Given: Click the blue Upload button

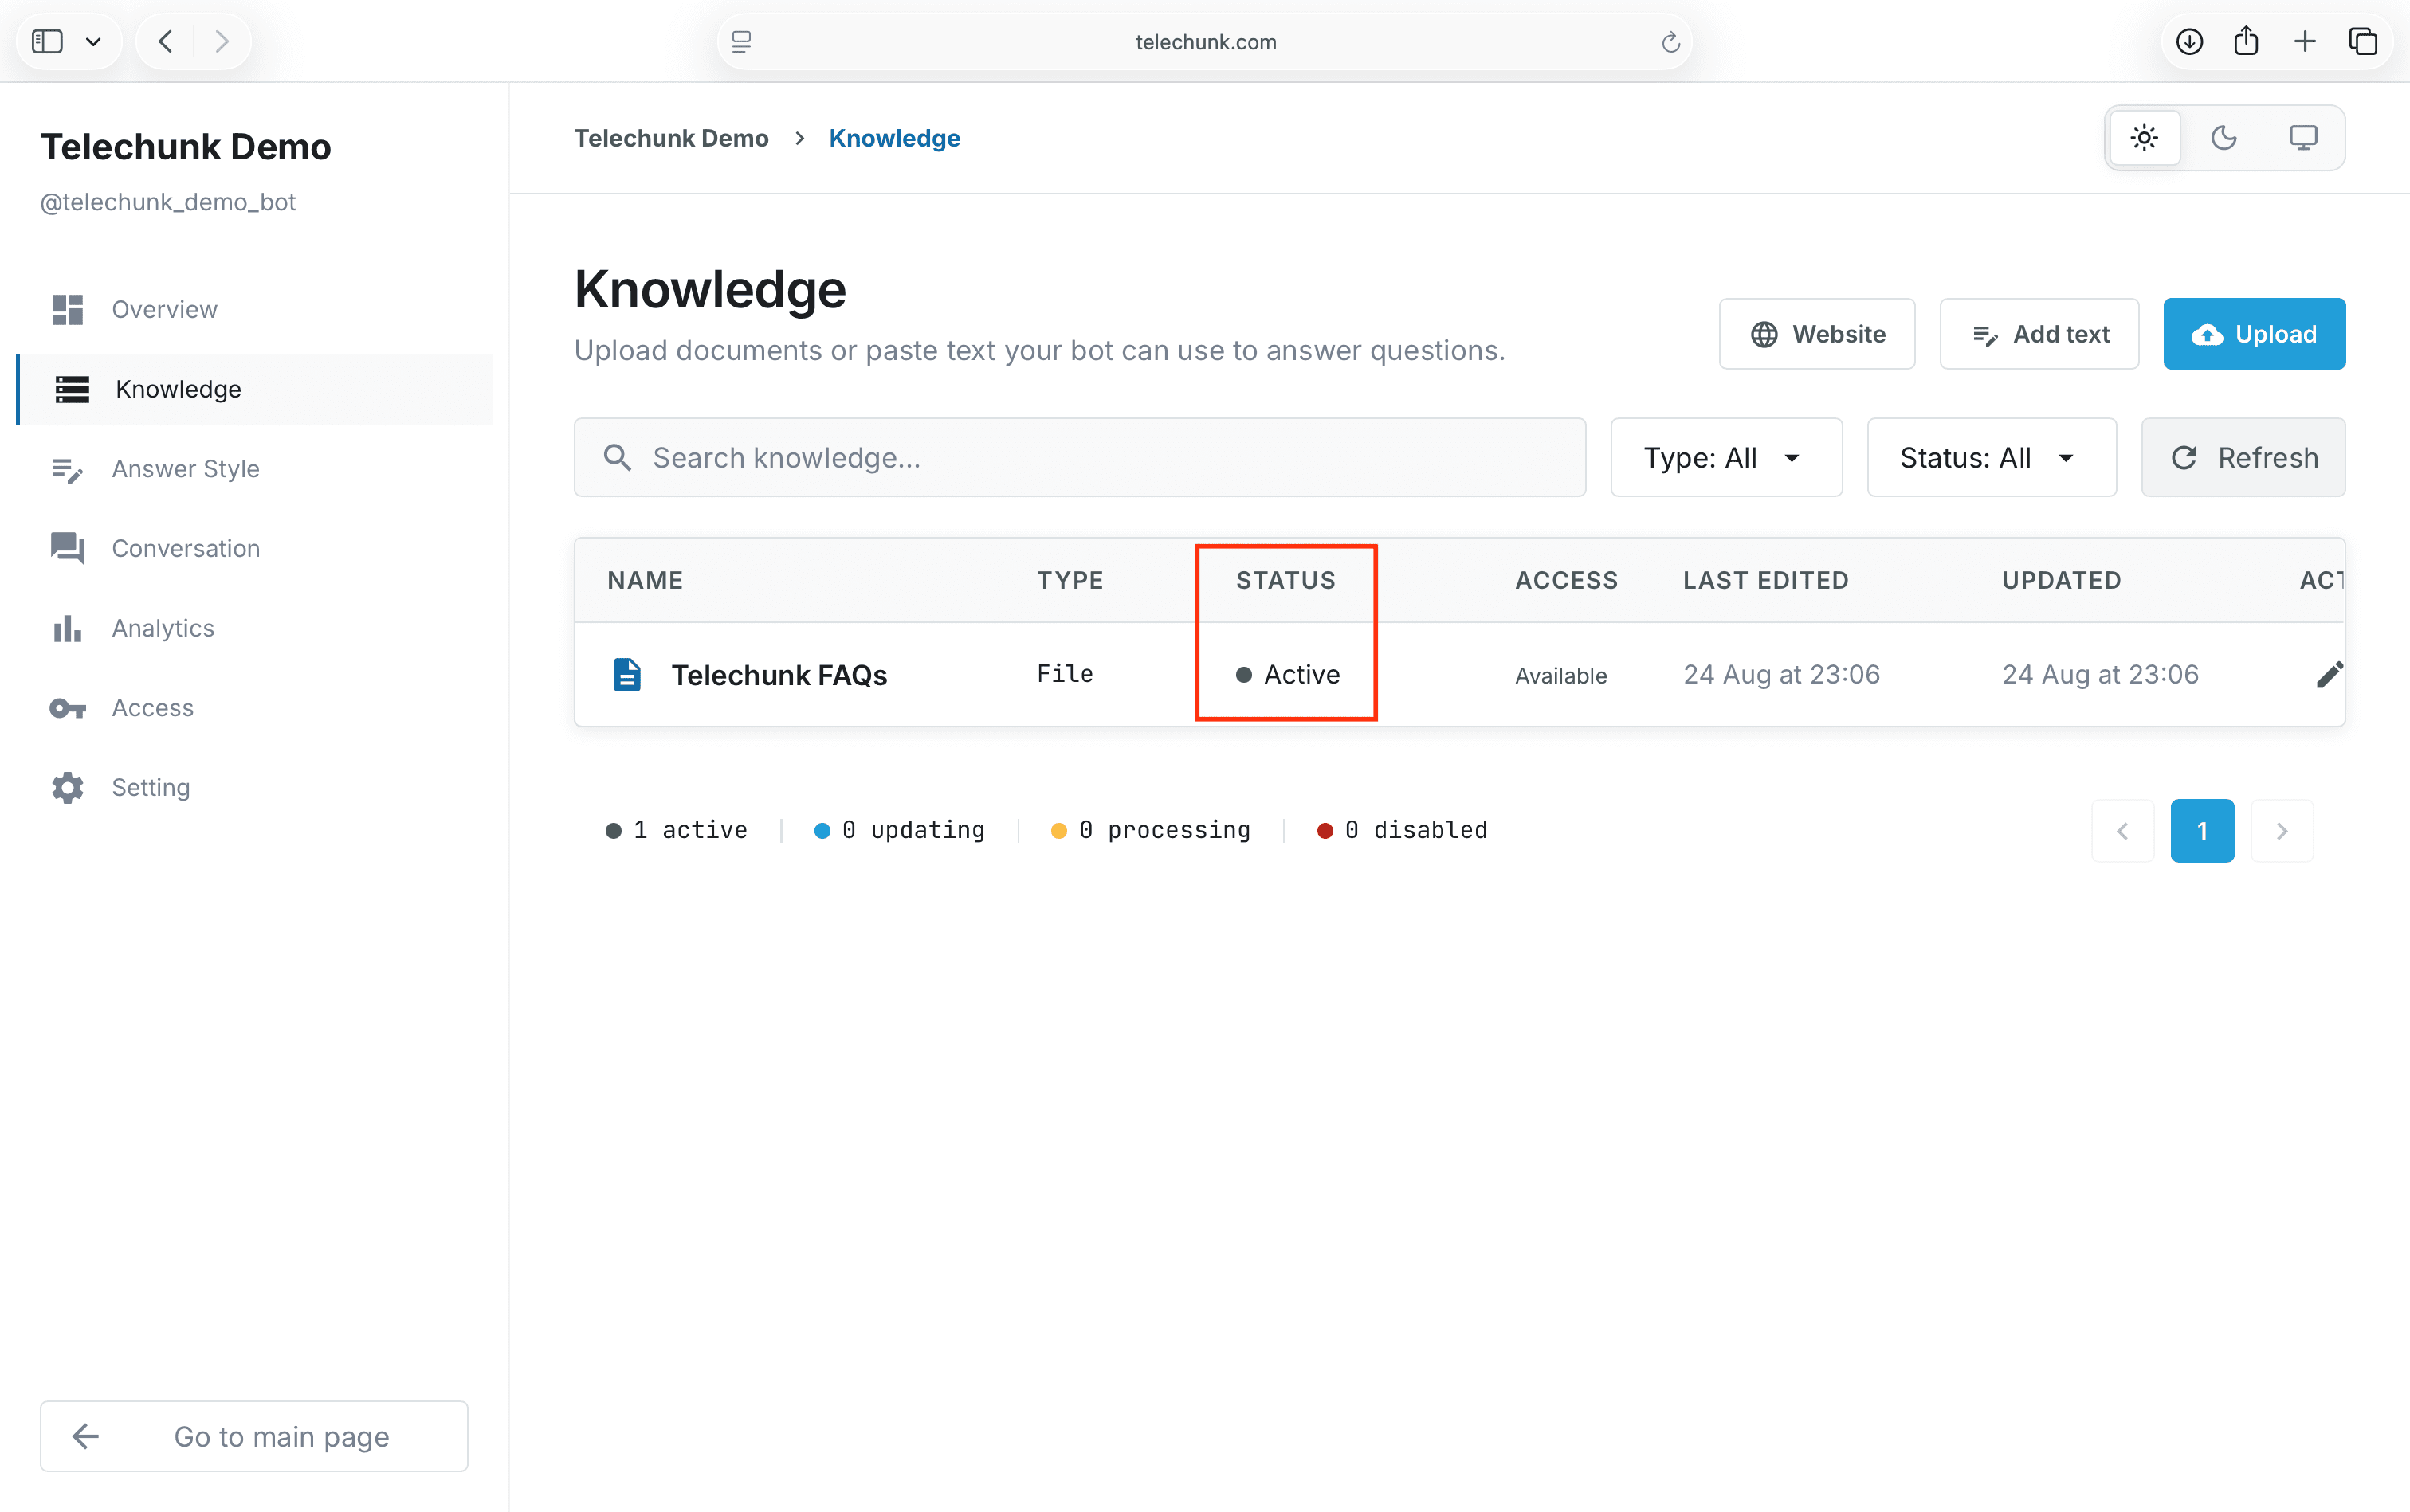Looking at the screenshot, I should [x=2254, y=334].
